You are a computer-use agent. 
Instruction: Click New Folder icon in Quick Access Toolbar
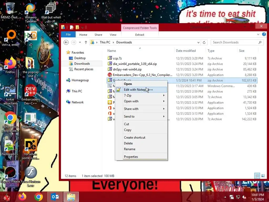point(77,27)
